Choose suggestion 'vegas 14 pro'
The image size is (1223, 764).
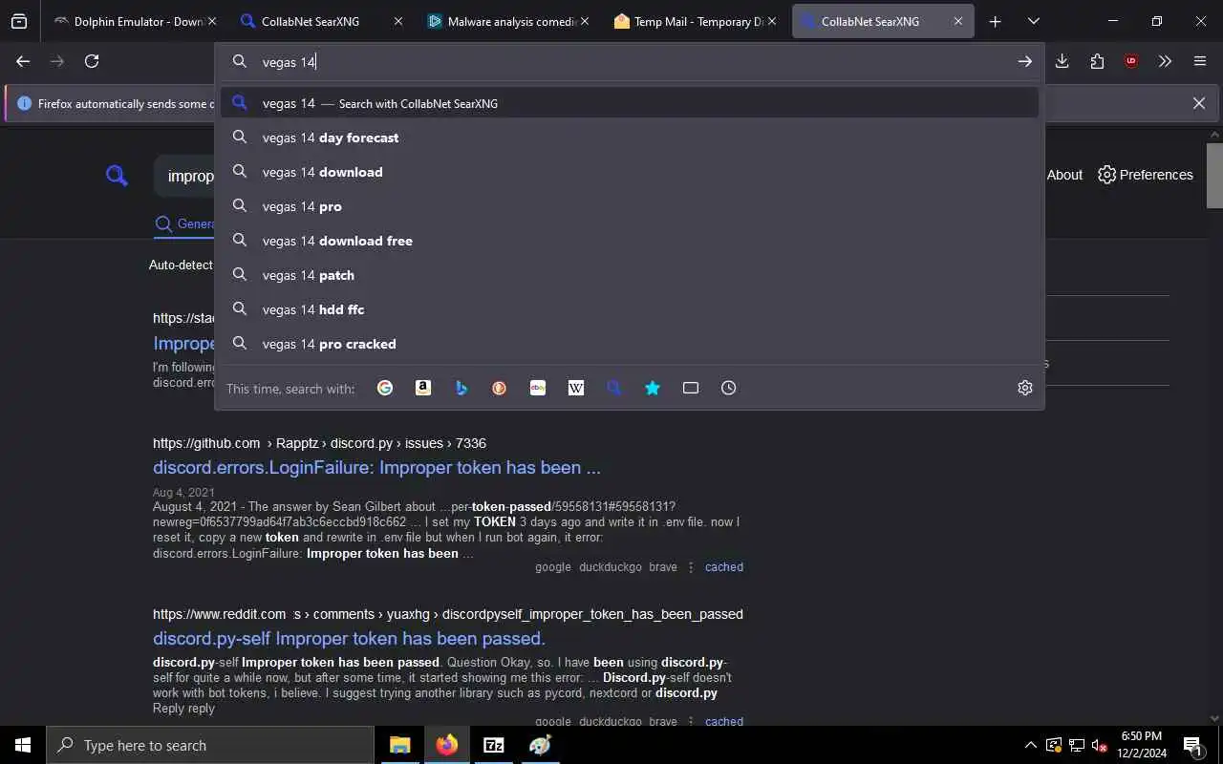pyautogui.click(x=630, y=206)
